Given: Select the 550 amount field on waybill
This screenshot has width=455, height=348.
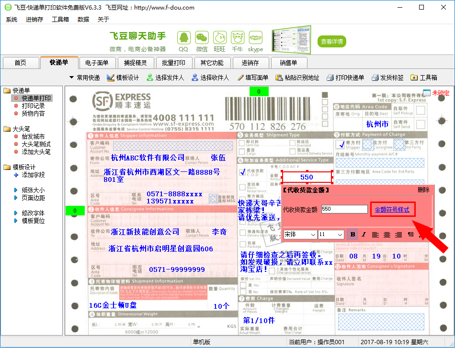Looking at the screenshot, I should pyautogui.click(x=307, y=177).
